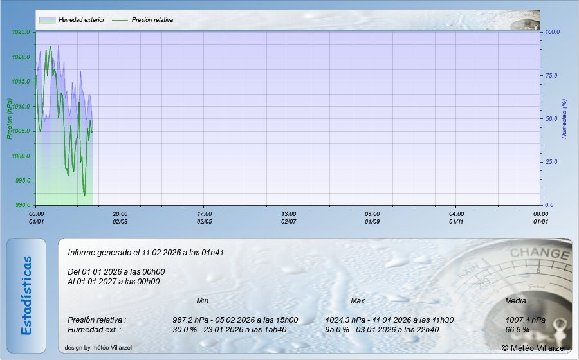Image resolution: width=579 pixels, height=360 pixels.
Task: Select the Humedad (%) axis title
Action: coord(564,118)
